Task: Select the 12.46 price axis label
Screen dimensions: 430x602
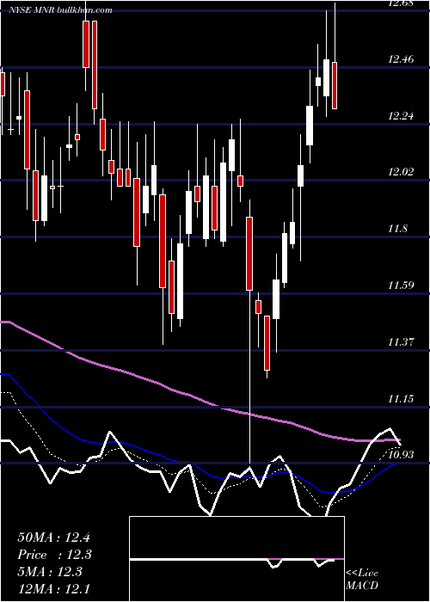Action: coord(401,59)
